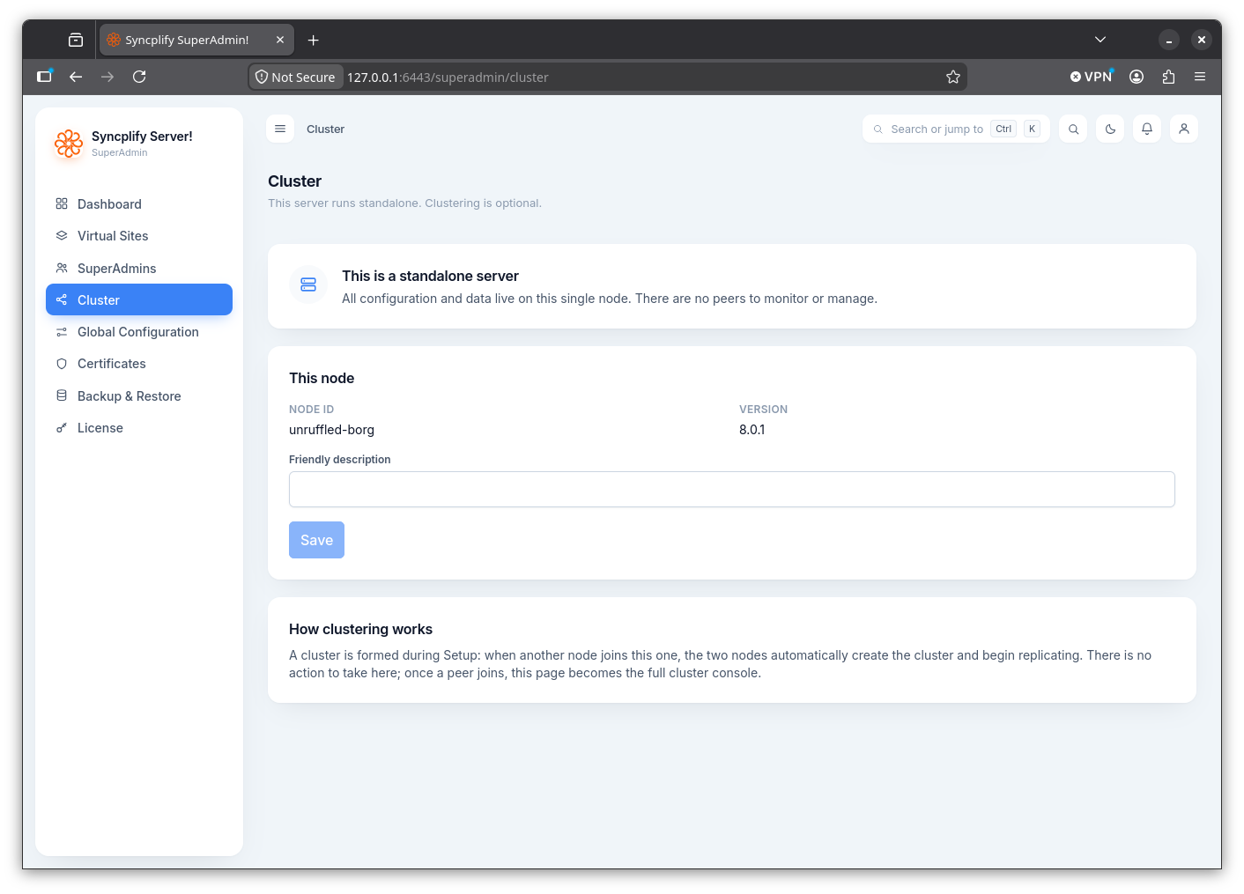Click the This is a standalone server heading
Screen dimensions: 1244x894
(x=430, y=276)
